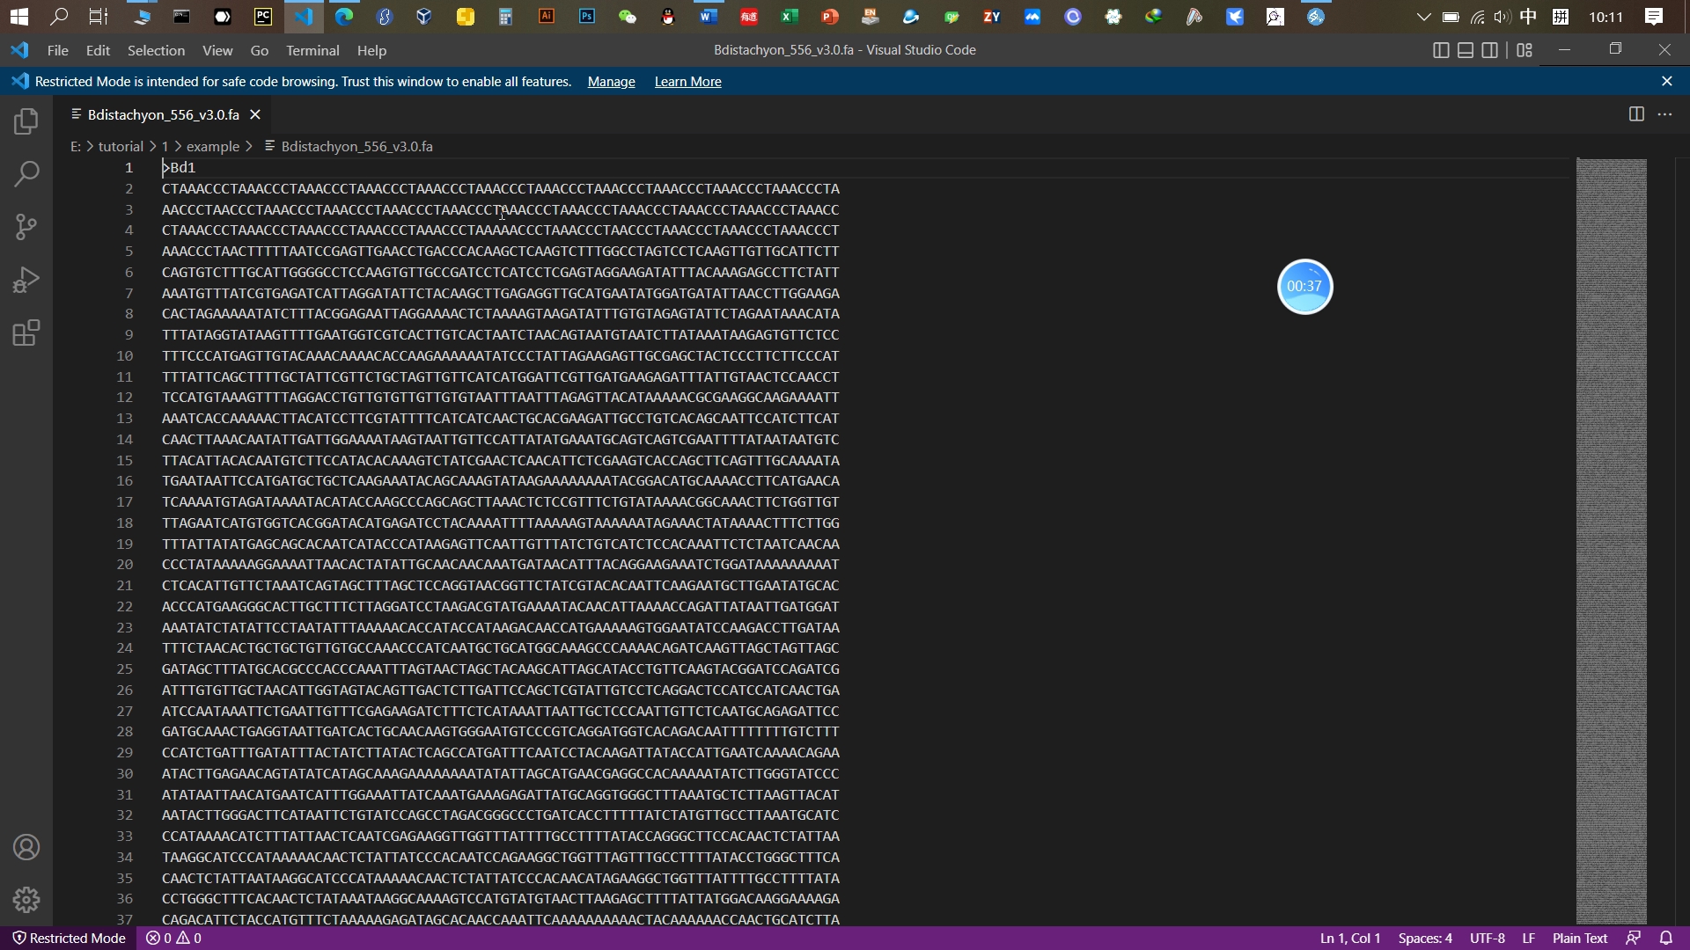Click Learn More about restricted mode

tap(688, 81)
